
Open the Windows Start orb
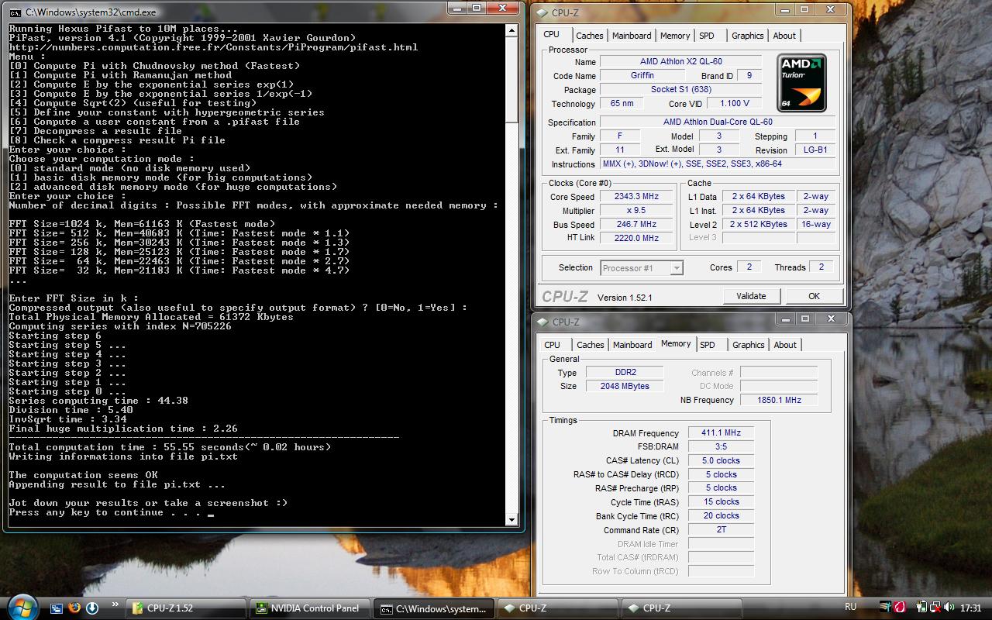pos(21,607)
